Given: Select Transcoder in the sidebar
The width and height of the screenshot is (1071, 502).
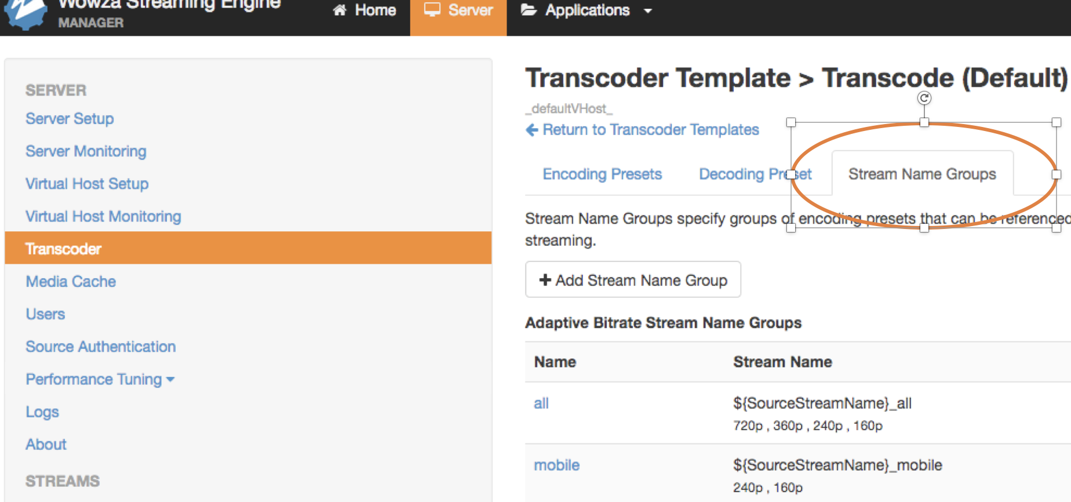Looking at the screenshot, I should coord(64,249).
